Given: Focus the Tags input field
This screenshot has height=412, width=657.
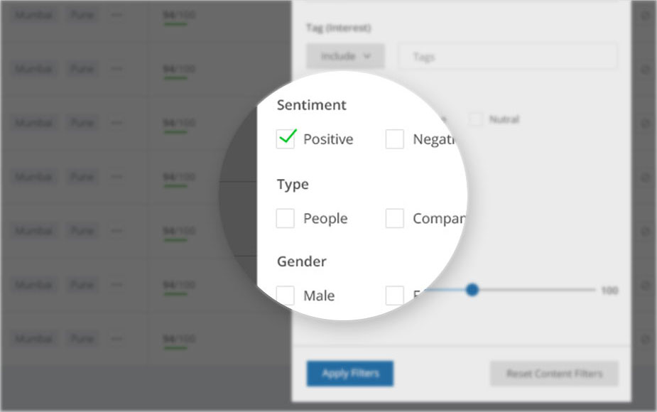Looking at the screenshot, I should (507, 55).
